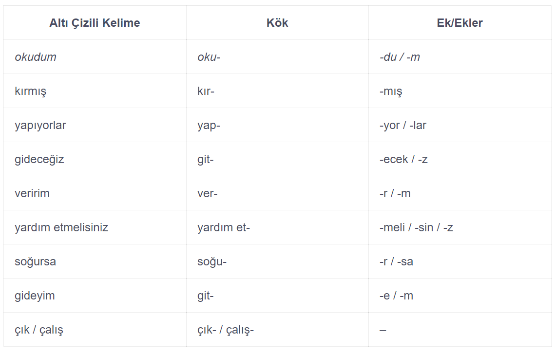Click the root cell "çık- / çalış-"
The width and height of the screenshot is (555, 354).
tap(226, 330)
